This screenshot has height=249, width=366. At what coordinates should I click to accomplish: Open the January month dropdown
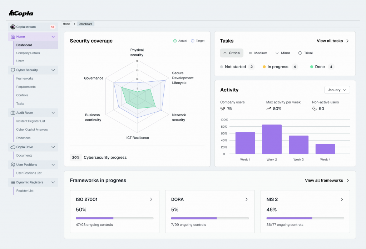coord(337,90)
